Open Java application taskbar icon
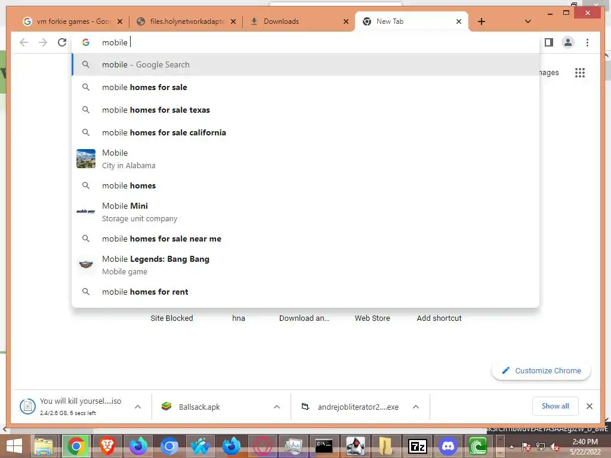 356,446
